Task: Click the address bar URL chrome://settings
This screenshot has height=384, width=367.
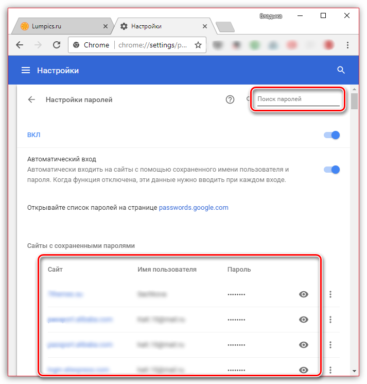Action: pos(152,45)
